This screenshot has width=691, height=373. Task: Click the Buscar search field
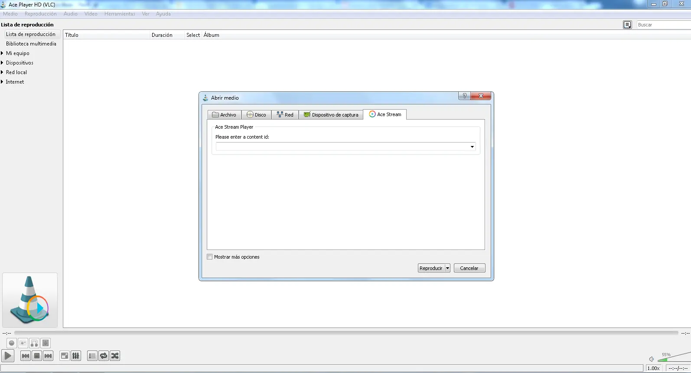664,25
